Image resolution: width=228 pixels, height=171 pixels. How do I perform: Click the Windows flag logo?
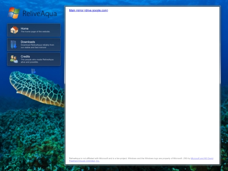click(14, 13)
